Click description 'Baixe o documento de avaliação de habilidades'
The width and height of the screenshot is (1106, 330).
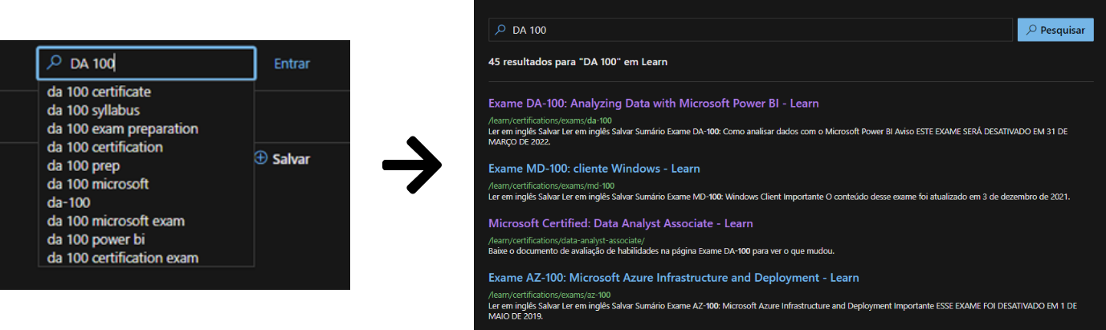click(x=661, y=251)
